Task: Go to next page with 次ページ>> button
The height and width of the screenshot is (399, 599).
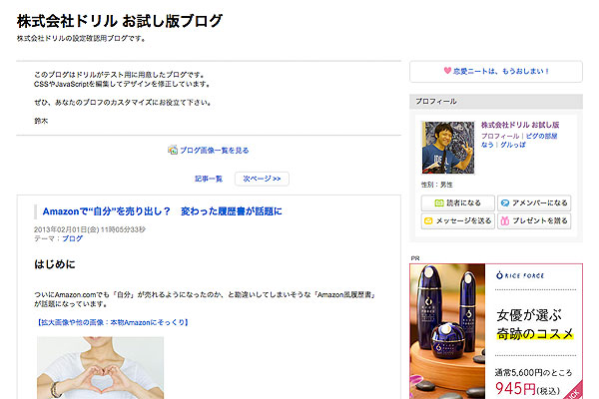Action: point(262,179)
